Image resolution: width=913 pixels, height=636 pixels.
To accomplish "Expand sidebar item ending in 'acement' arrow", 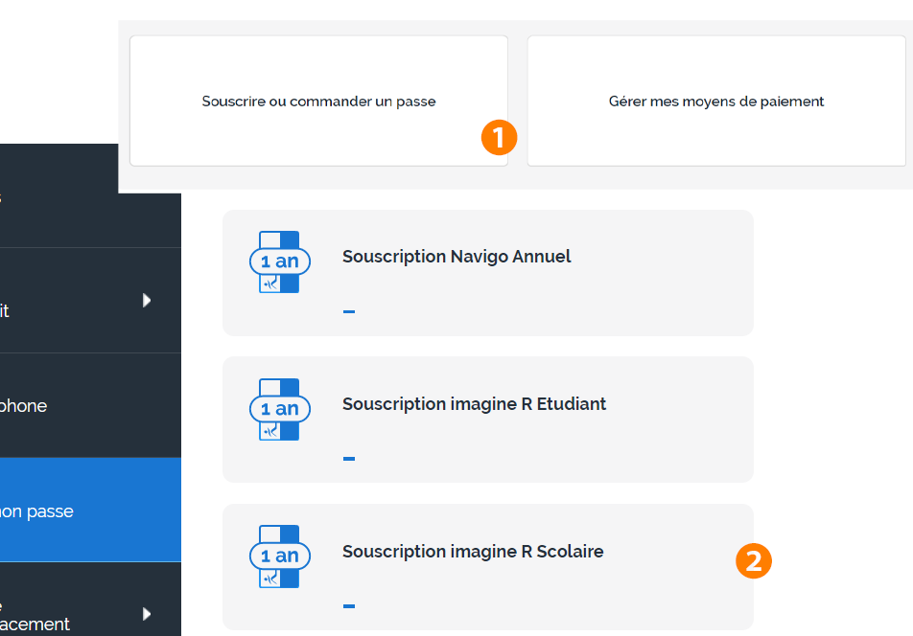I will (x=147, y=614).
